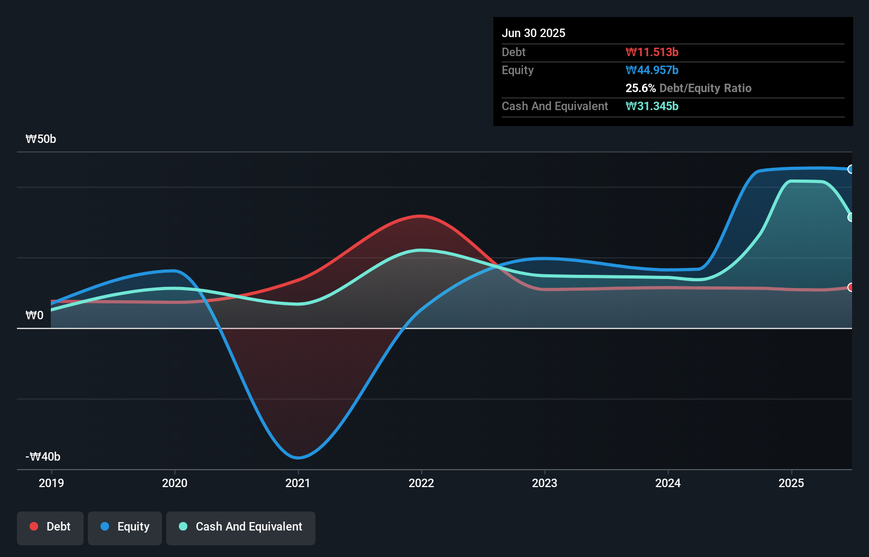Click the ₩50b axis gridline label

40,139
